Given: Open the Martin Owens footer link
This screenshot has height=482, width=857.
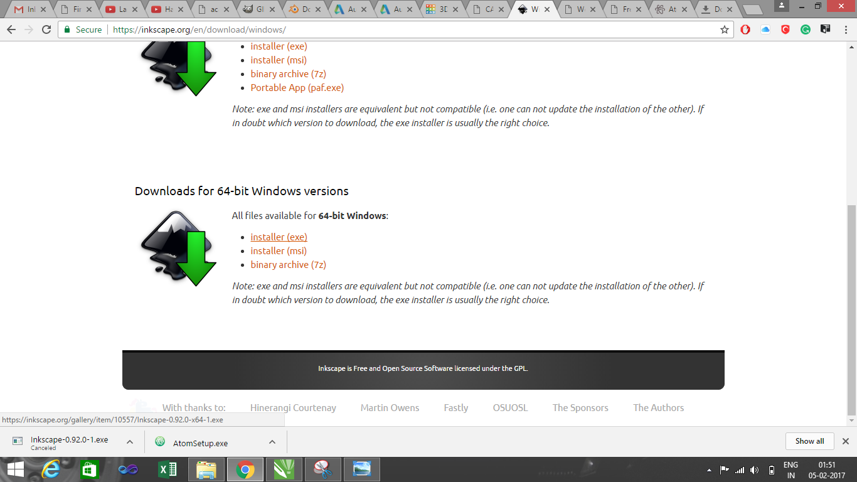Looking at the screenshot, I should click(390, 408).
